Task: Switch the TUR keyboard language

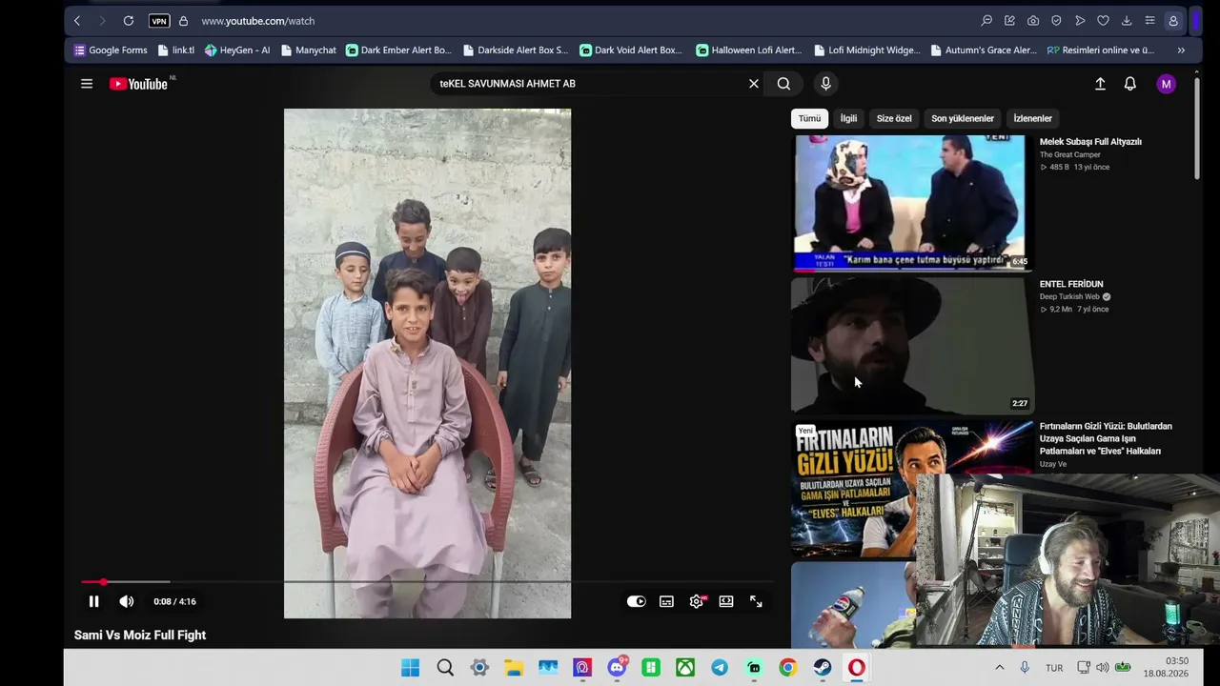Action: pos(1054,668)
